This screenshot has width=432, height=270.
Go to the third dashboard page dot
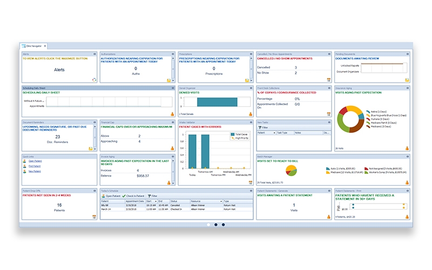point(223,225)
